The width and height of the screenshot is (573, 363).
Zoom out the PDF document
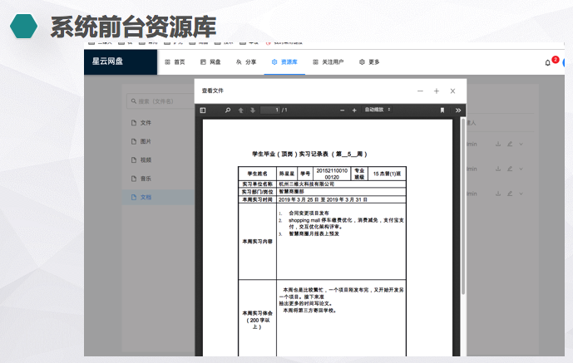(x=342, y=110)
